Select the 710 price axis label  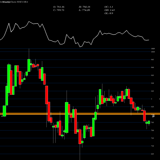(152, 146)
